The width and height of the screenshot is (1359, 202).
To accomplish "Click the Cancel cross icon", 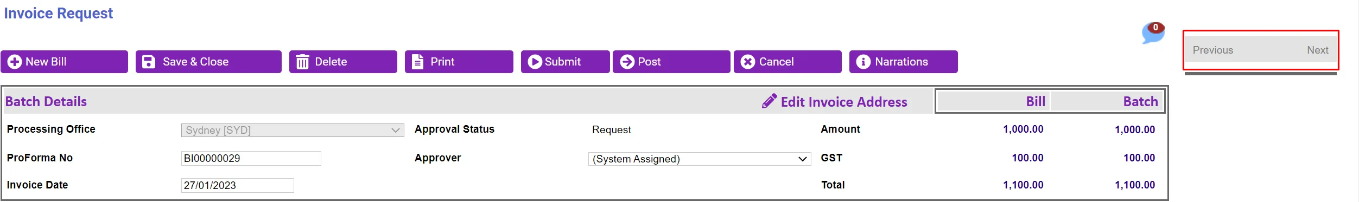I will [748, 62].
